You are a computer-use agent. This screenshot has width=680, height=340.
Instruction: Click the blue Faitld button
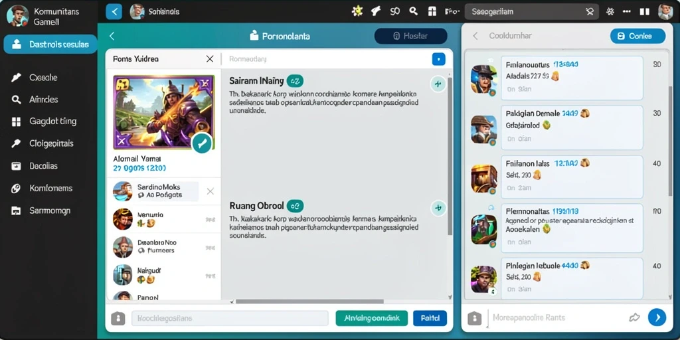[x=430, y=318]
